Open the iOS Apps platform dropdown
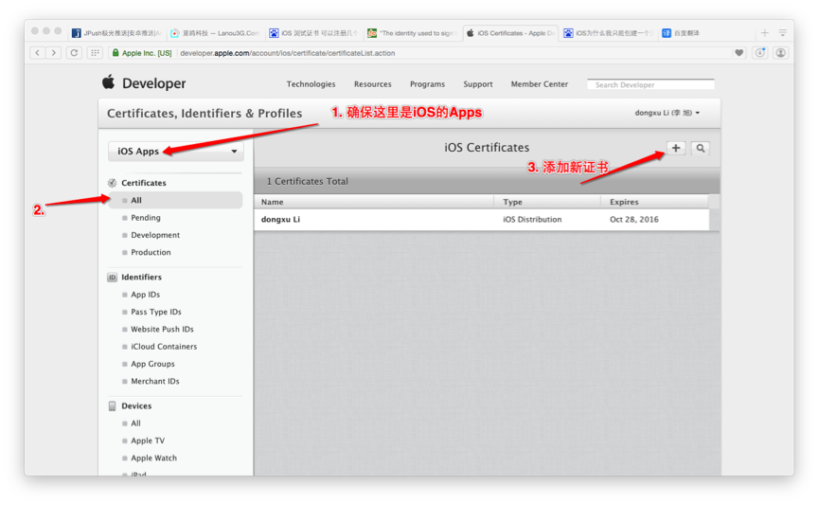The width and height of the screenshot is (819, 505). (x=176, y=151)
